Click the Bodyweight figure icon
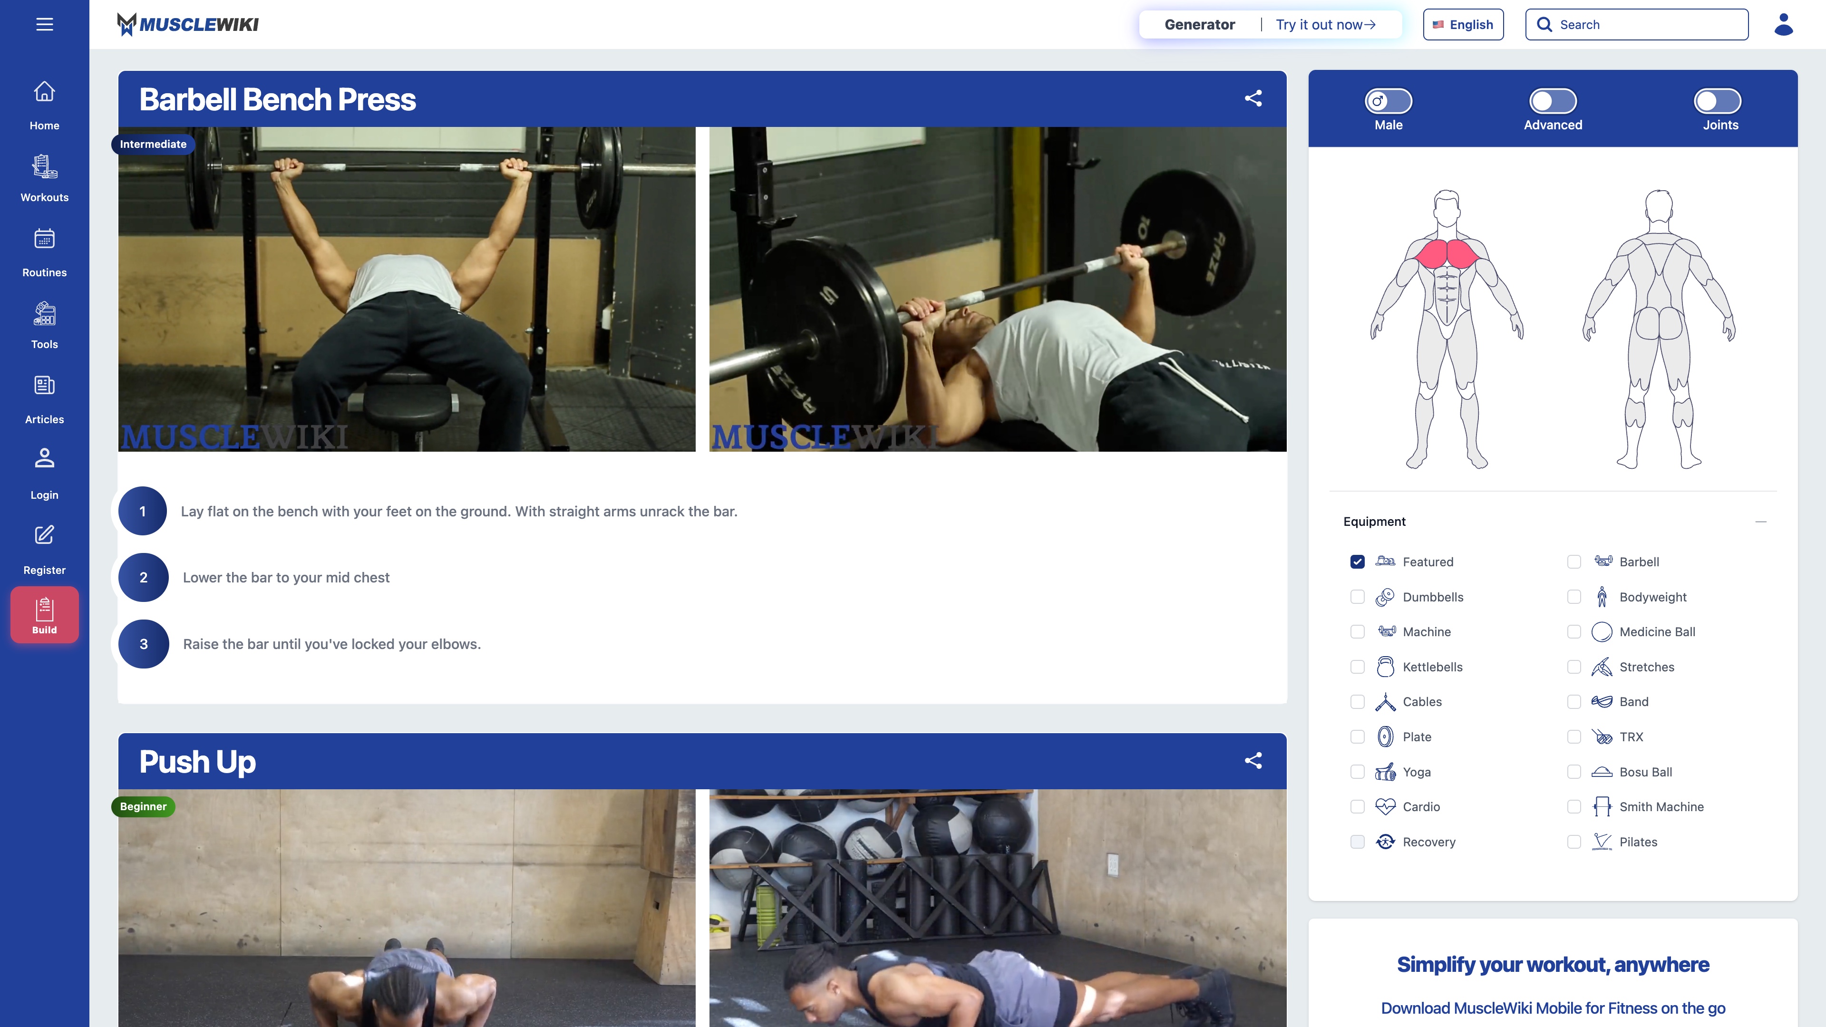Image resolution: width=1826 pixels, height=1027 pixels. click(x=1602, y=598)
